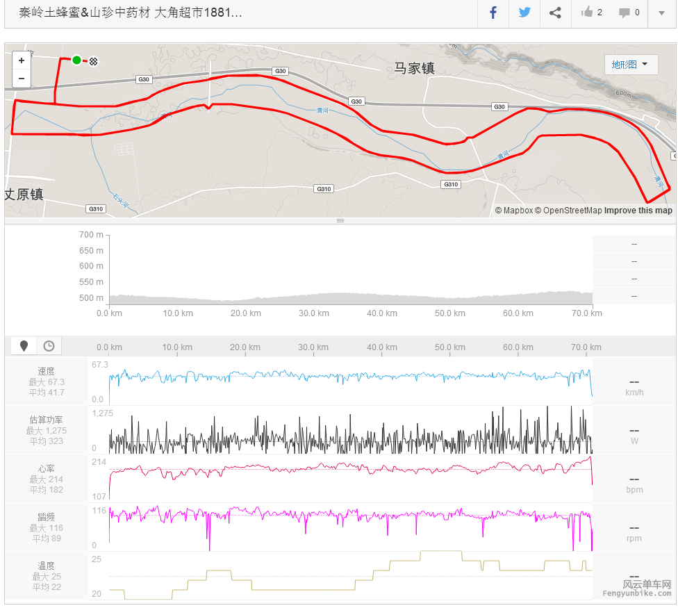Zoom out on the map
The image size is (678, 608).
22,79
